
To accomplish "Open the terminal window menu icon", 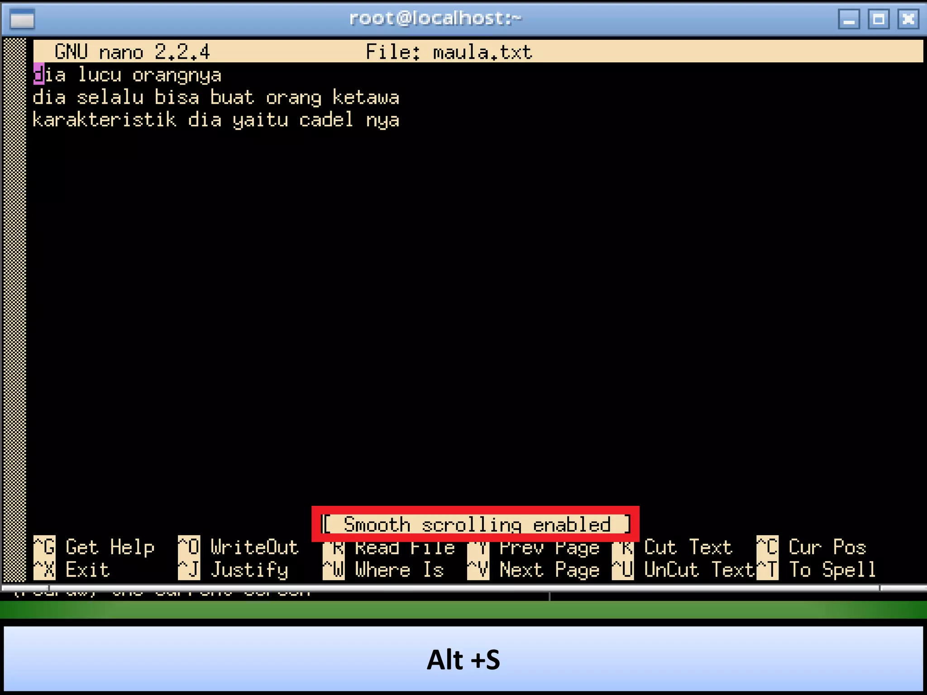I will [22, 19].
